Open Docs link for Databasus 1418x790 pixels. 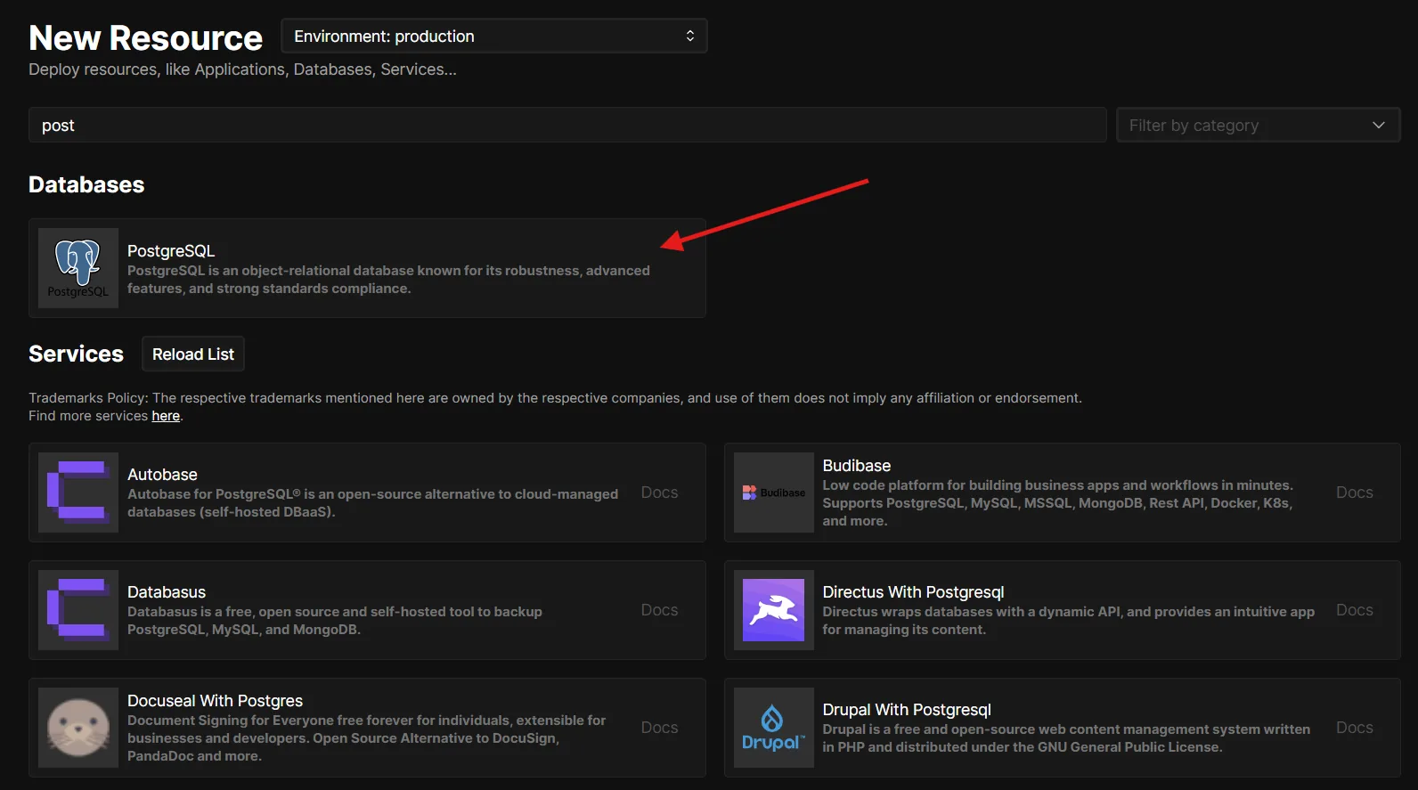(x=659, y=610)
